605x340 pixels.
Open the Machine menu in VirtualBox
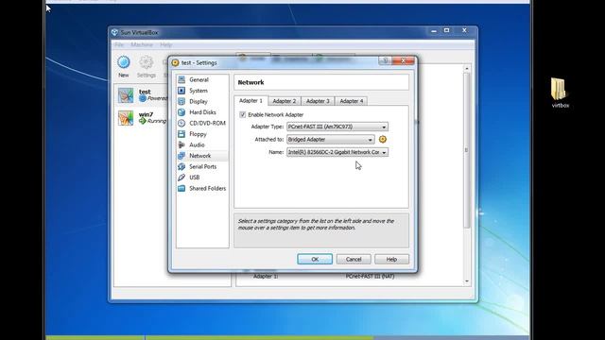click(x=142, y=44)
